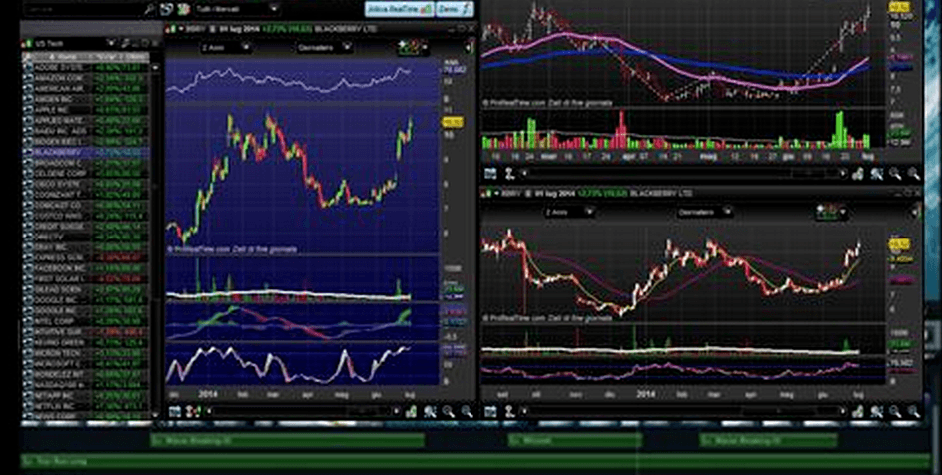Click the binoculars zoom icon under the bottom-right chart
This screenshot has width=942, height=475.
pos(877,411)
